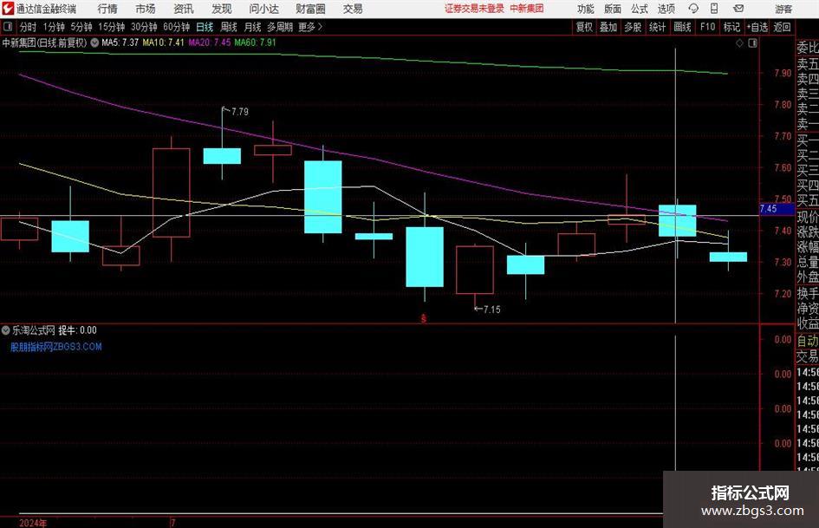
Task: Click the +自选 add to watchlist button
Action: [x=757, y=27]
